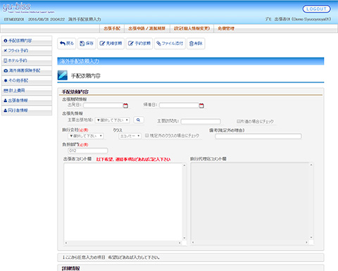Open the calendar picker for 帰着日
Screen dimensions: 338x271
click(201, 106)
